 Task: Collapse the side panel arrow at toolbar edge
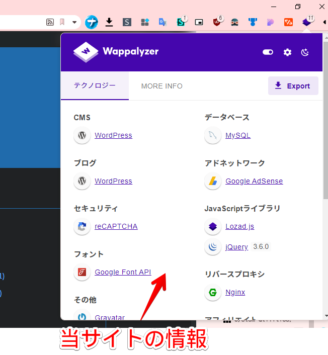click(324, 22)
